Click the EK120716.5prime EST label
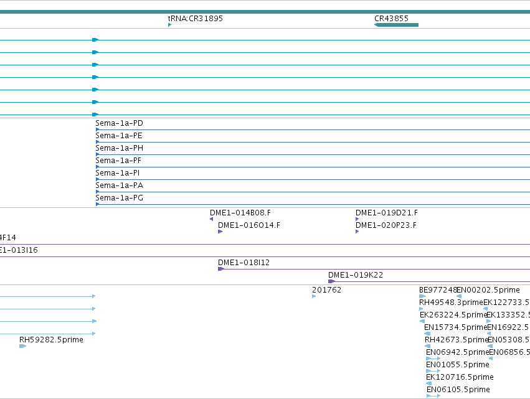Image resolution: width=530 pixels, height=399 pixels. [460, 377]
